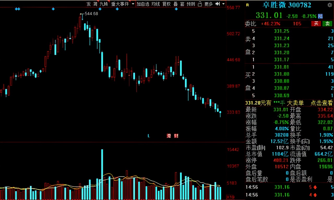This screenshot has width=334, height=200.
Task: Open the dropdown arrow after 重大事件
Action: (133, 4)
